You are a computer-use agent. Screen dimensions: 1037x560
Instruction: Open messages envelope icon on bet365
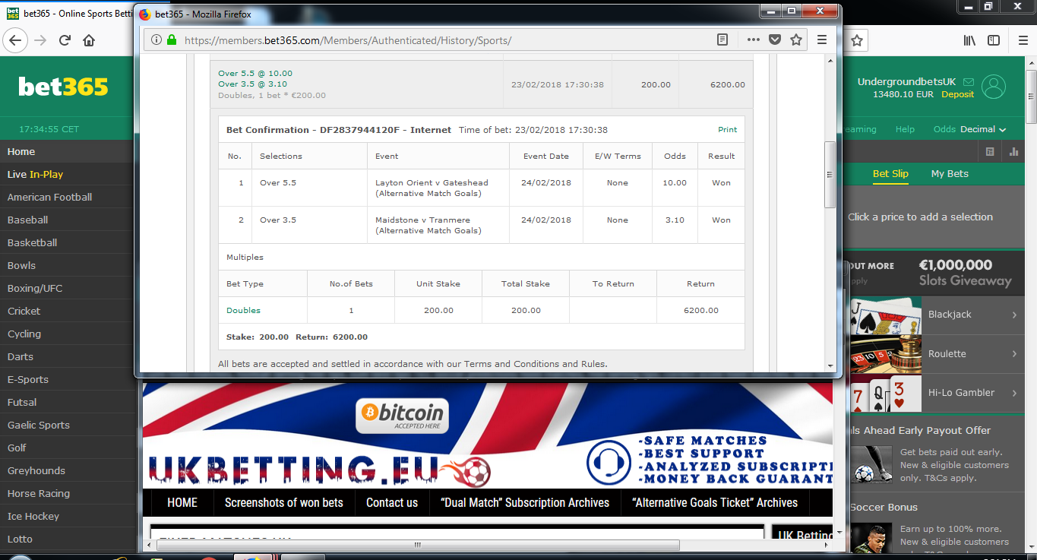[968, 81]
